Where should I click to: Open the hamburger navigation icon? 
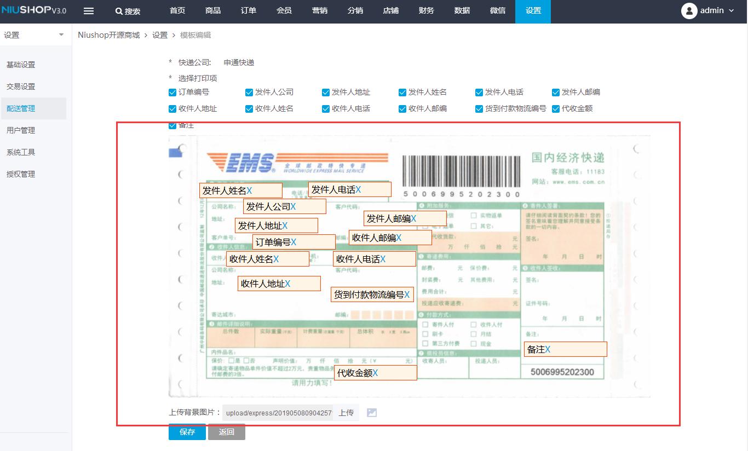coord(89,11)
